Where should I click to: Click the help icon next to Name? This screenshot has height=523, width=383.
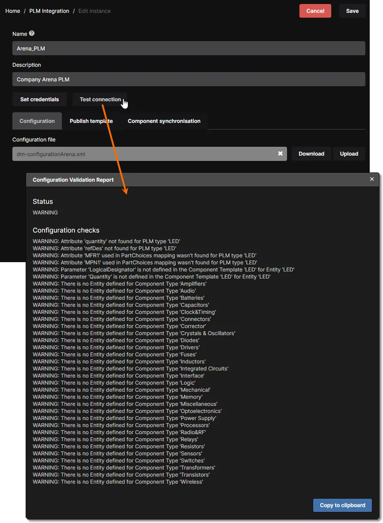tap(32, 33)
